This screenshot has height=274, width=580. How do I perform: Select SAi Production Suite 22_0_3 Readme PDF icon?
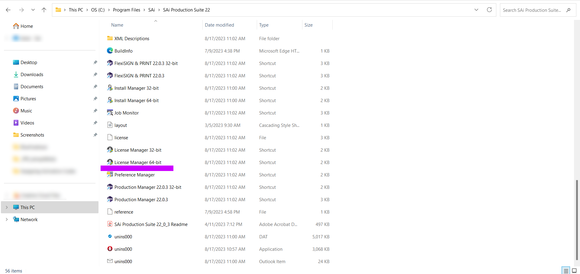pyautogui.click(x=110, y=224)
